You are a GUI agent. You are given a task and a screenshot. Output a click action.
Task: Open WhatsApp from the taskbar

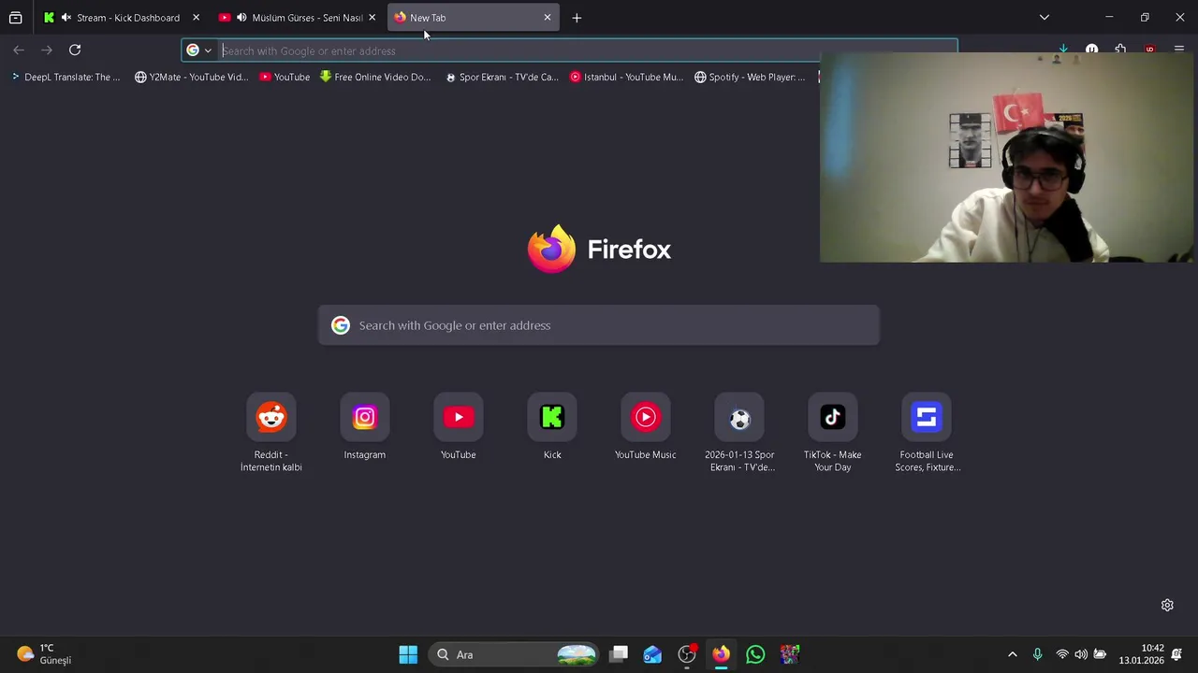(755, 654)
